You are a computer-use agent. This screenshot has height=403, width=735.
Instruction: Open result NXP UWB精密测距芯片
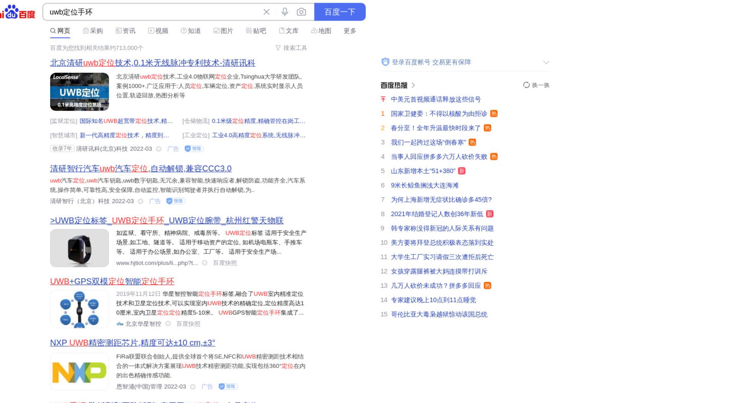133,343
